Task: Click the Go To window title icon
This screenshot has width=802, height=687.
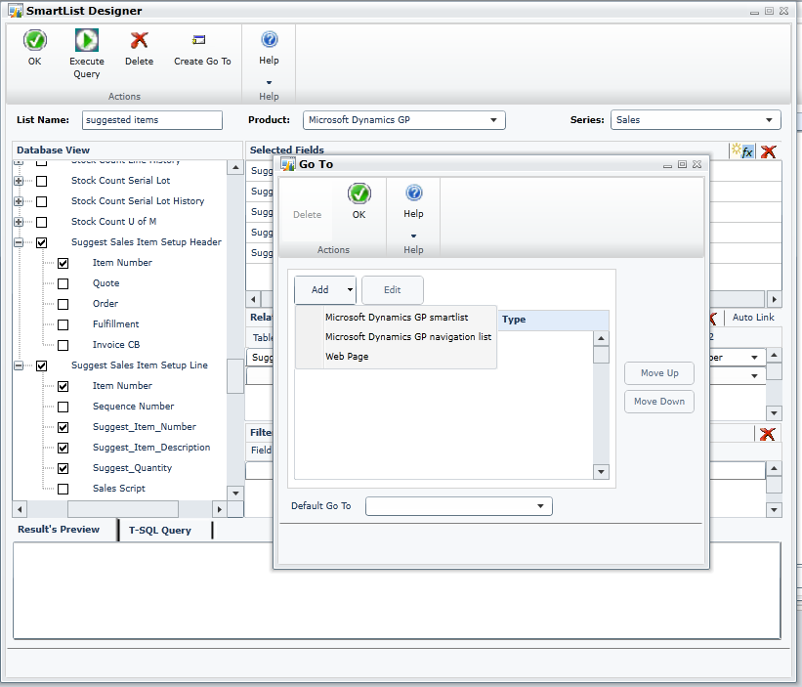Action: pos(288,164)
